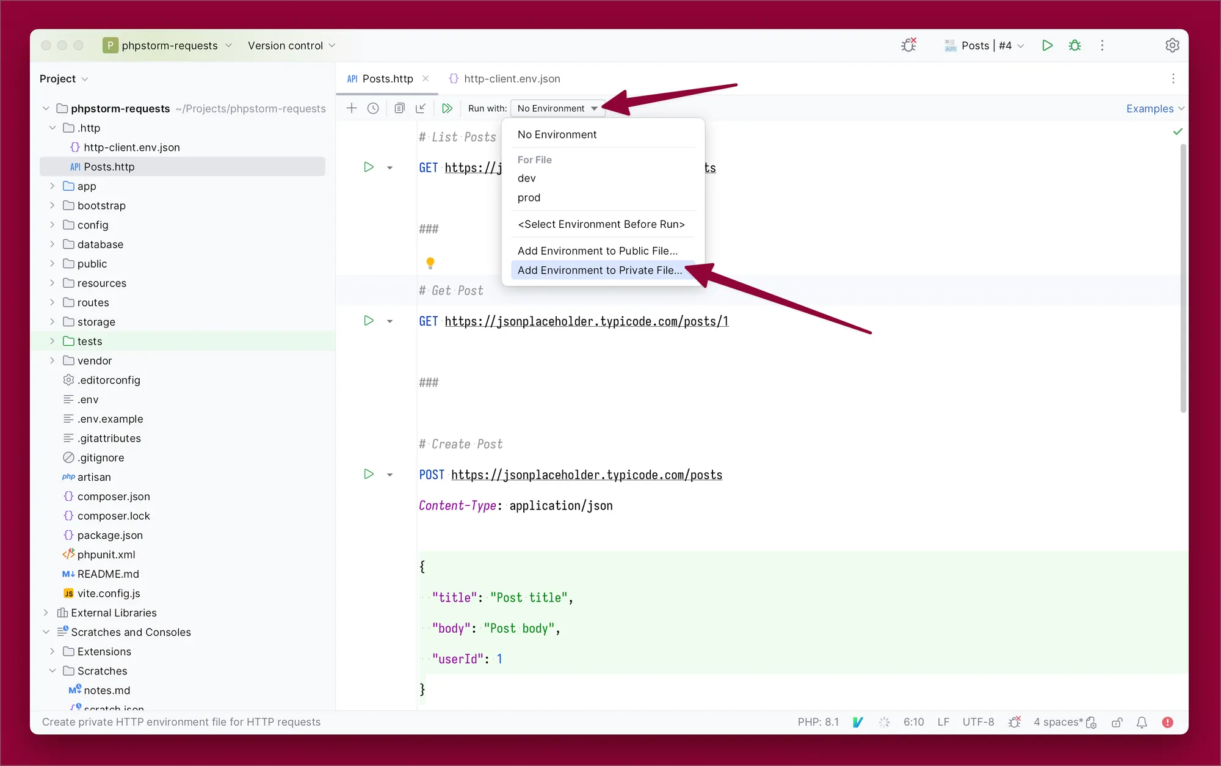
Task: Open run options arrow for Get Post request
Action: 389,321
